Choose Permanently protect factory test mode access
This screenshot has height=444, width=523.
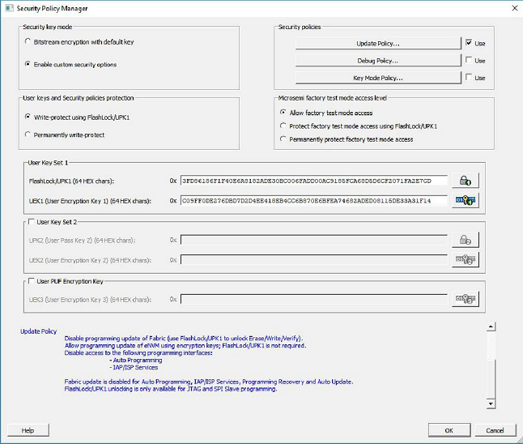click(283, 139)
